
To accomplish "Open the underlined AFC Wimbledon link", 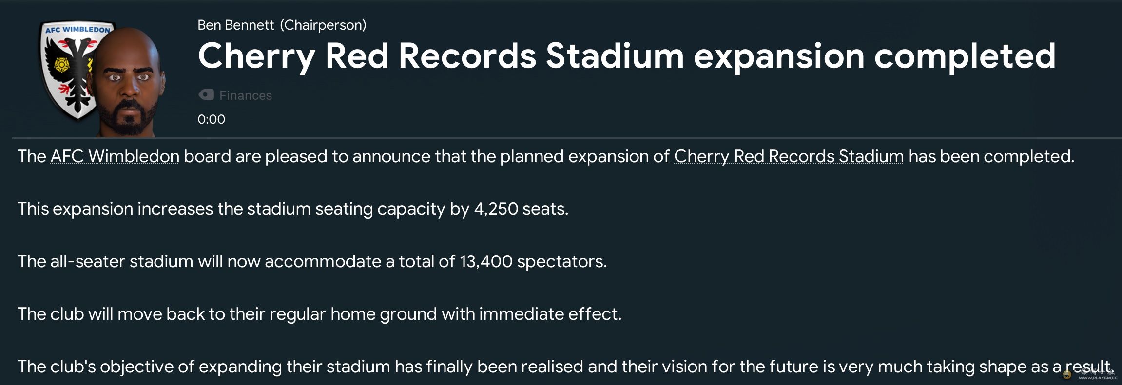I will tap(115, 156).
